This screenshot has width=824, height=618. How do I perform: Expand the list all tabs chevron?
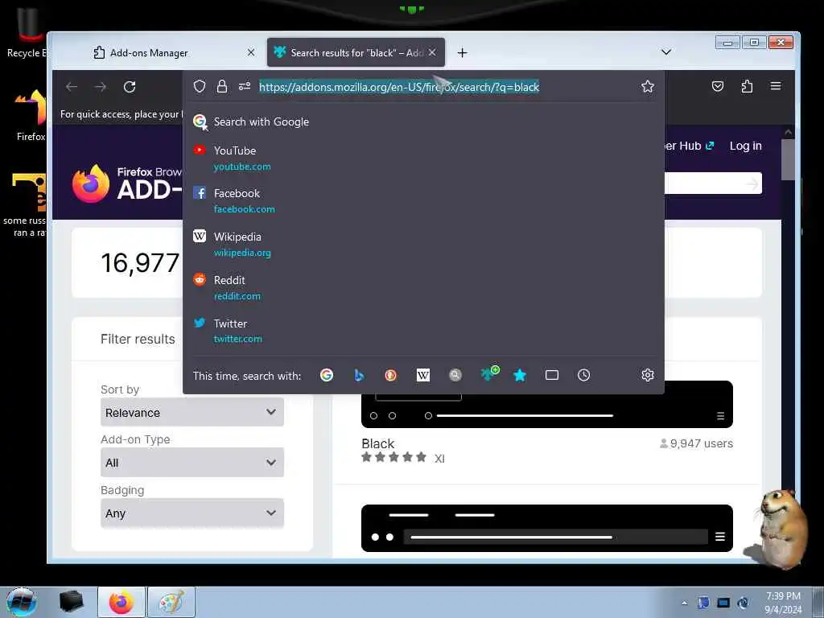pyautogui.click(x=665, y=52)
